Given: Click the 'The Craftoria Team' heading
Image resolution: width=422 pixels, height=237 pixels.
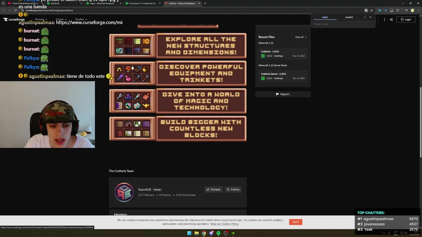Looking at the screenshot, I should click(x=121, y=171).
